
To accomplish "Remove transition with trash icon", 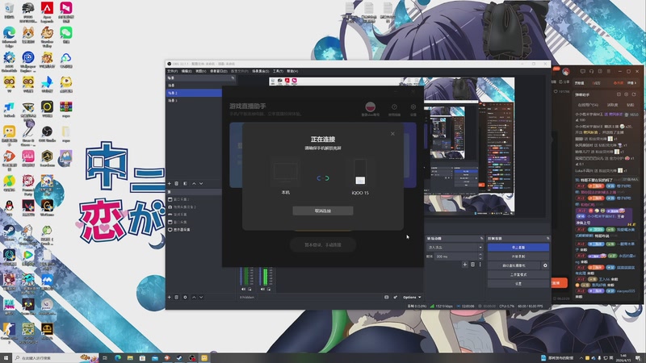I will coord(472,265).
